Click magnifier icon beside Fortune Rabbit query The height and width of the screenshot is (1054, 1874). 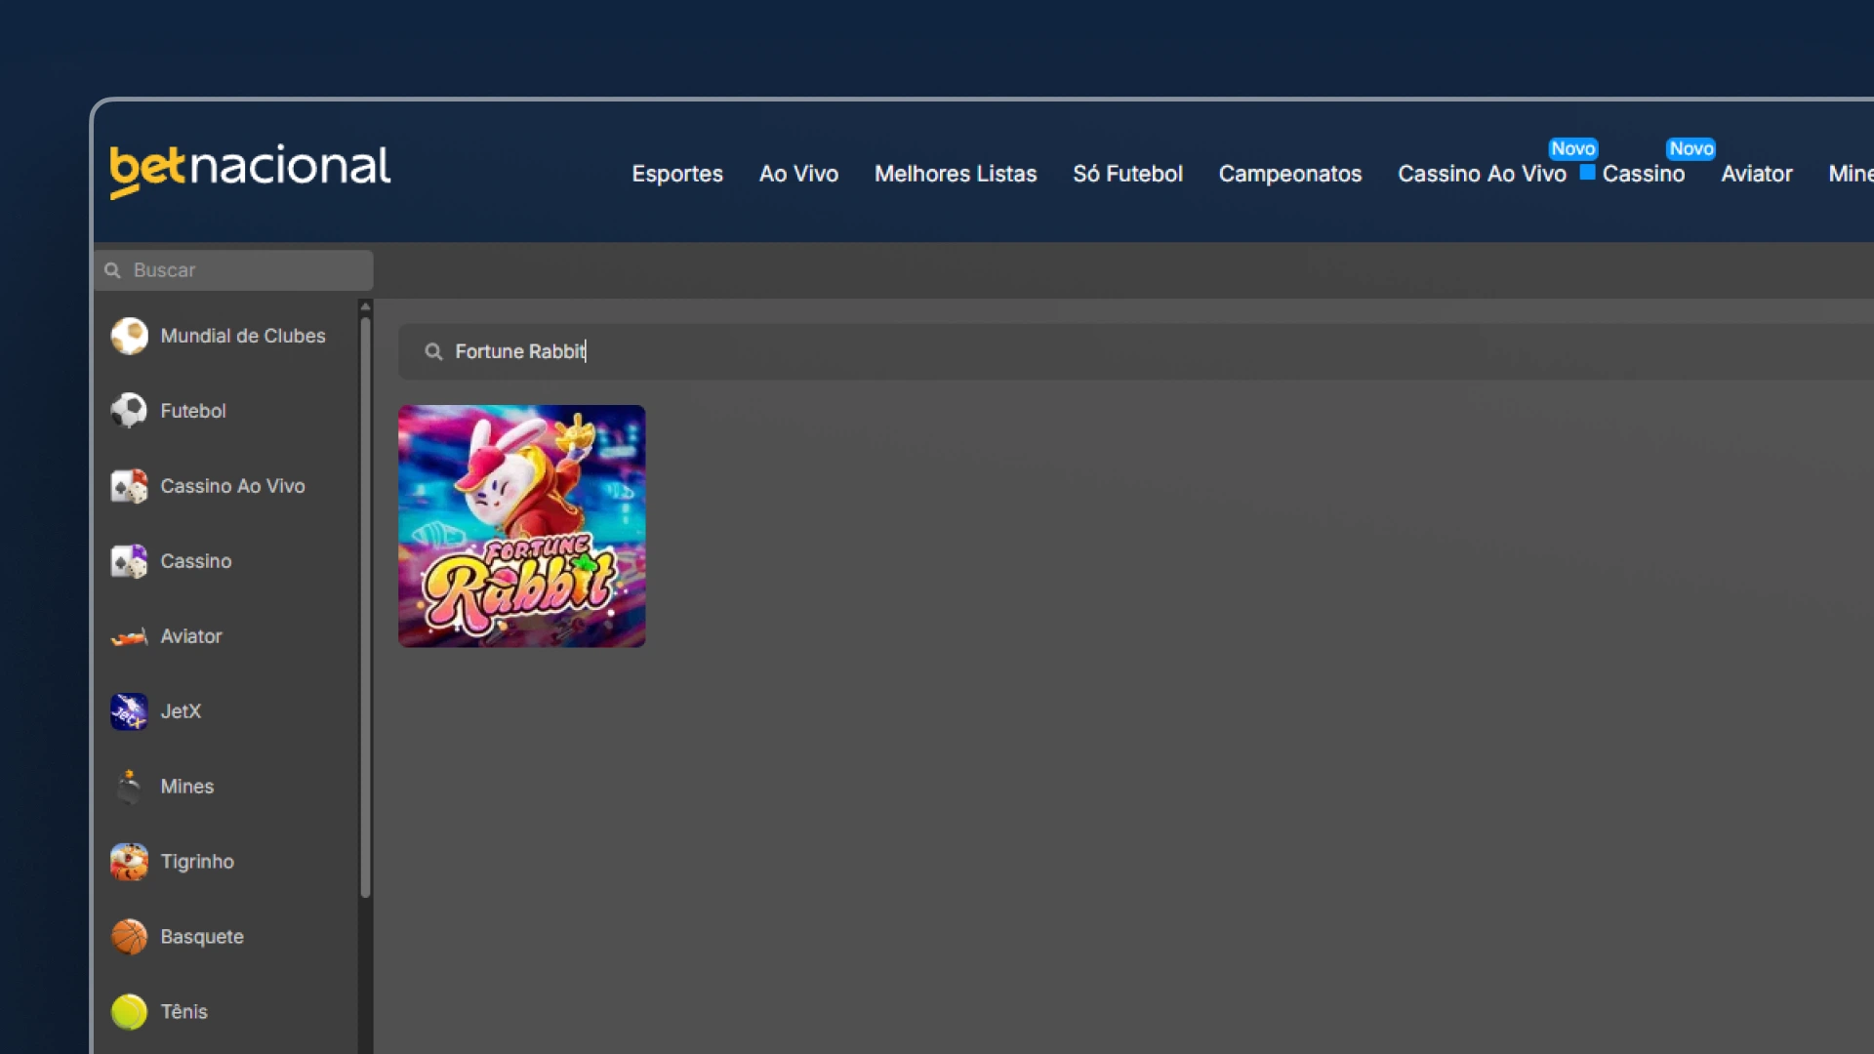(x=433, y=351)
